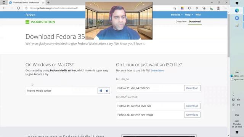Open the tab actions menu icon

click(4, 3)
